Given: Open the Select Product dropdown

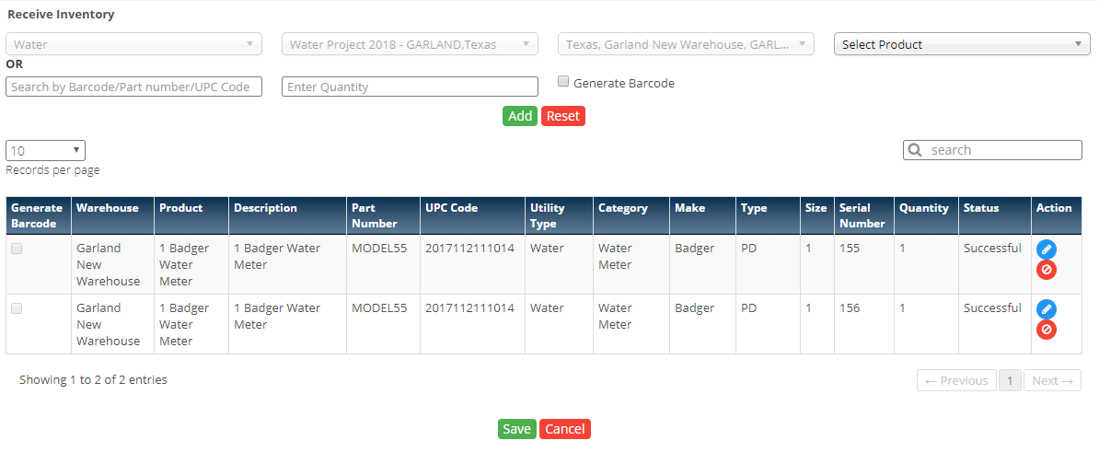Looking at the screenshot, I should (962, 44).
